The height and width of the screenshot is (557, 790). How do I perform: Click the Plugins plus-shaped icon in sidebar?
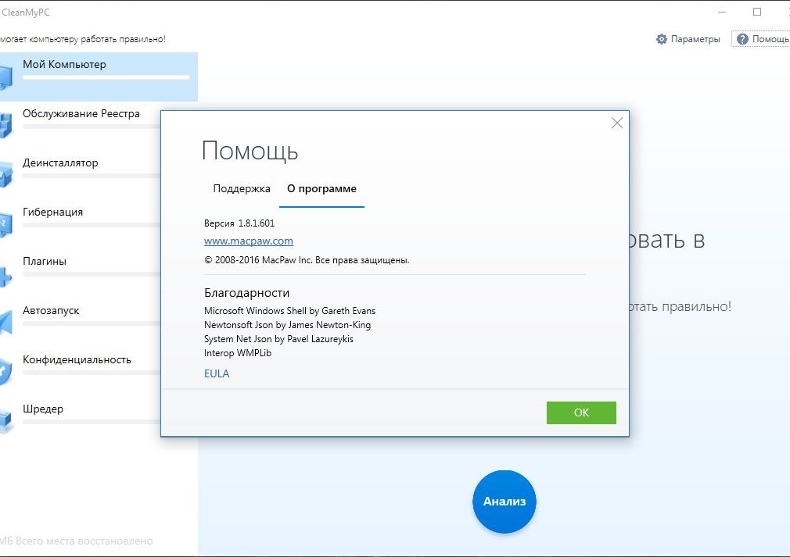click(5, 276)
